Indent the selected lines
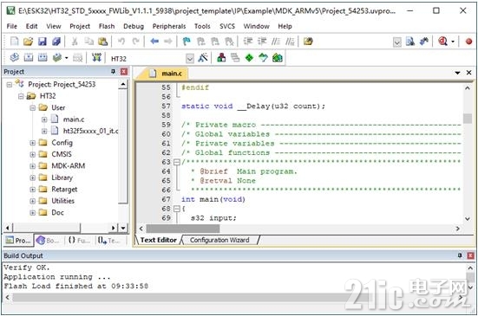Image resolution: width=478 pixels, height=316 pixels. tap(248, 41)
